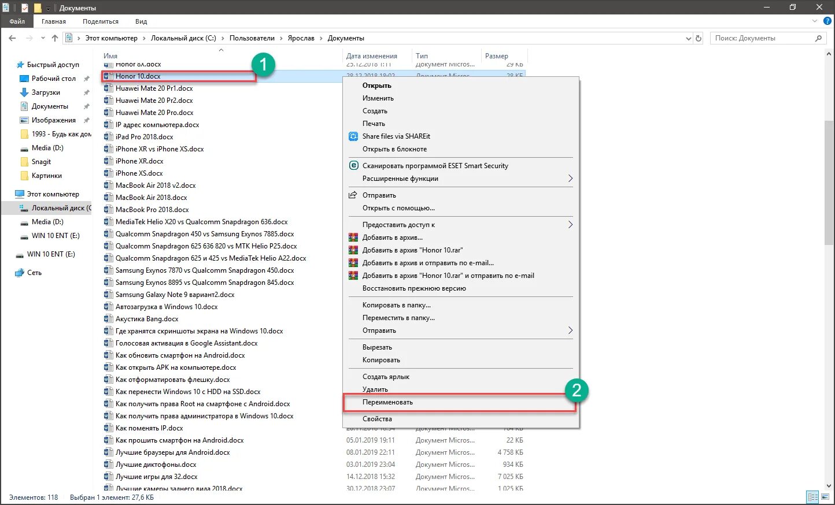Screen dimensions: 835x505
Task: Choose Вырезать in the context menu
Action: click(x=460, y=347)
